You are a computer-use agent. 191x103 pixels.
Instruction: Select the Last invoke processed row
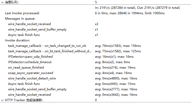pos(95,13)
